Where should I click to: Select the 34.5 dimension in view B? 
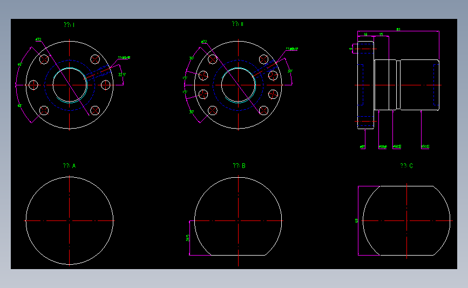pyautogui.click(x=188, y=238)
